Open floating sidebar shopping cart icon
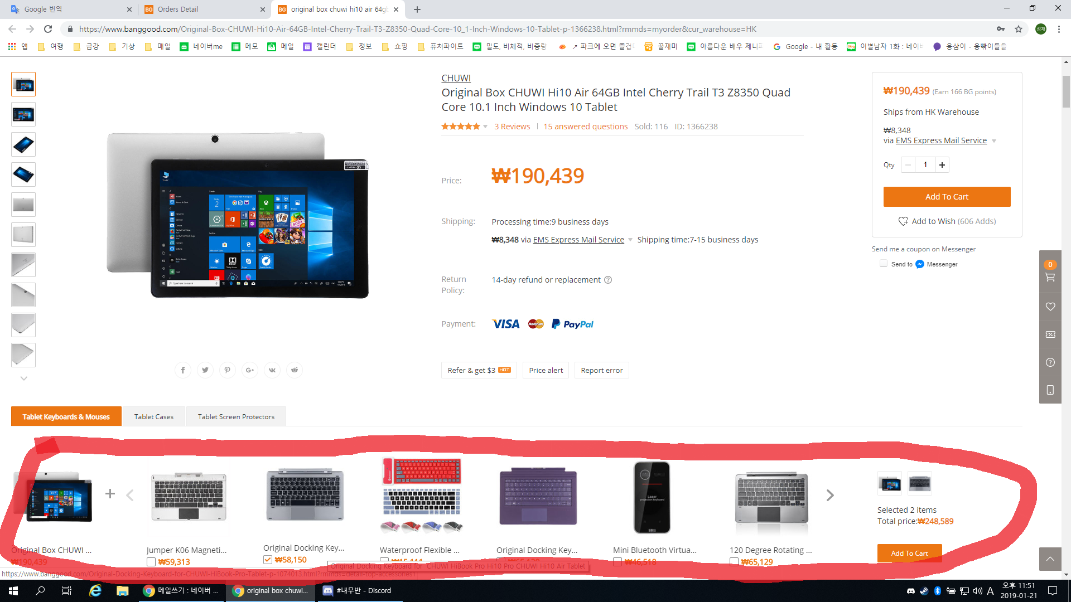This screenshot has height=602, width=1071. pos(1050,277)
